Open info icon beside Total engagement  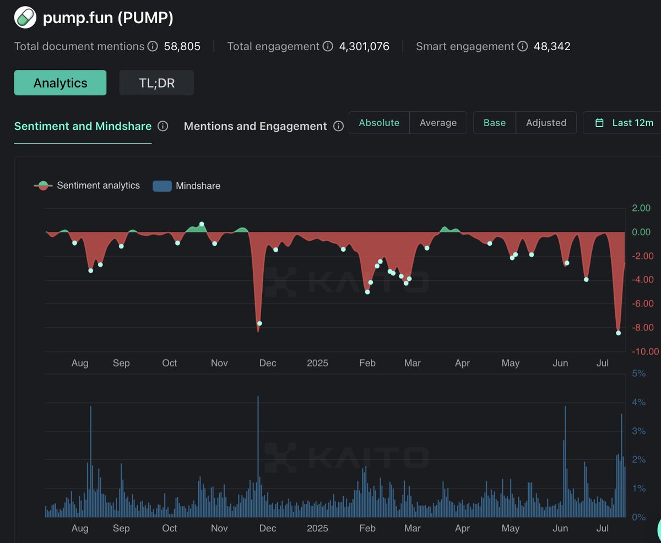[328, 46]
